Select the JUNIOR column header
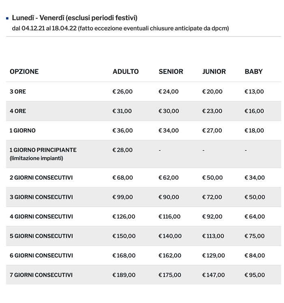The image size is (284, 303). point(214,71)
